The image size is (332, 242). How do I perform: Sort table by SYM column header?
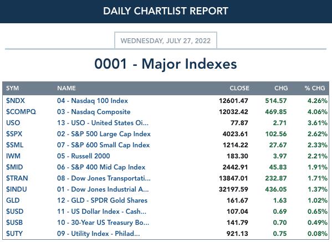12,88
